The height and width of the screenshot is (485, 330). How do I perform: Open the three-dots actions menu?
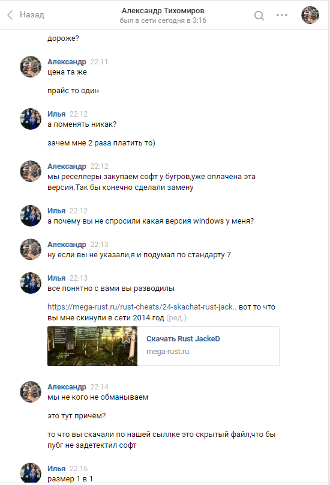(282, 15)
